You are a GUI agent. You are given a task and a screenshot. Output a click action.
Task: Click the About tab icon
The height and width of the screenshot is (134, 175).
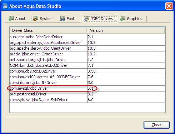click(x=11, y=19)
